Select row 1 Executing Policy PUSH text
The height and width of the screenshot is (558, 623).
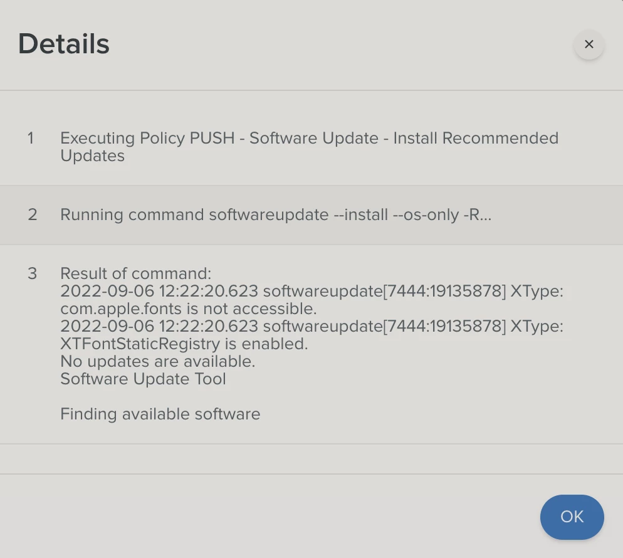(309, 147)
